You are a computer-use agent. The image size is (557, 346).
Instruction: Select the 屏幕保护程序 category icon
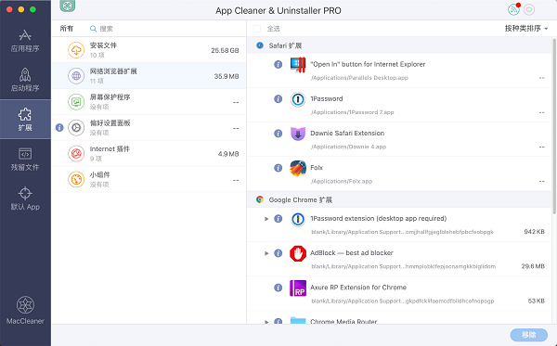point(76,102)
